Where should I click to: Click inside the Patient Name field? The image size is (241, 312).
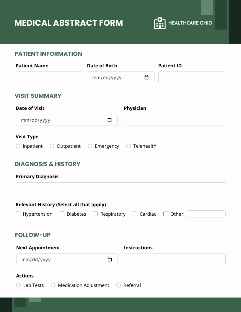coord(49,77)
